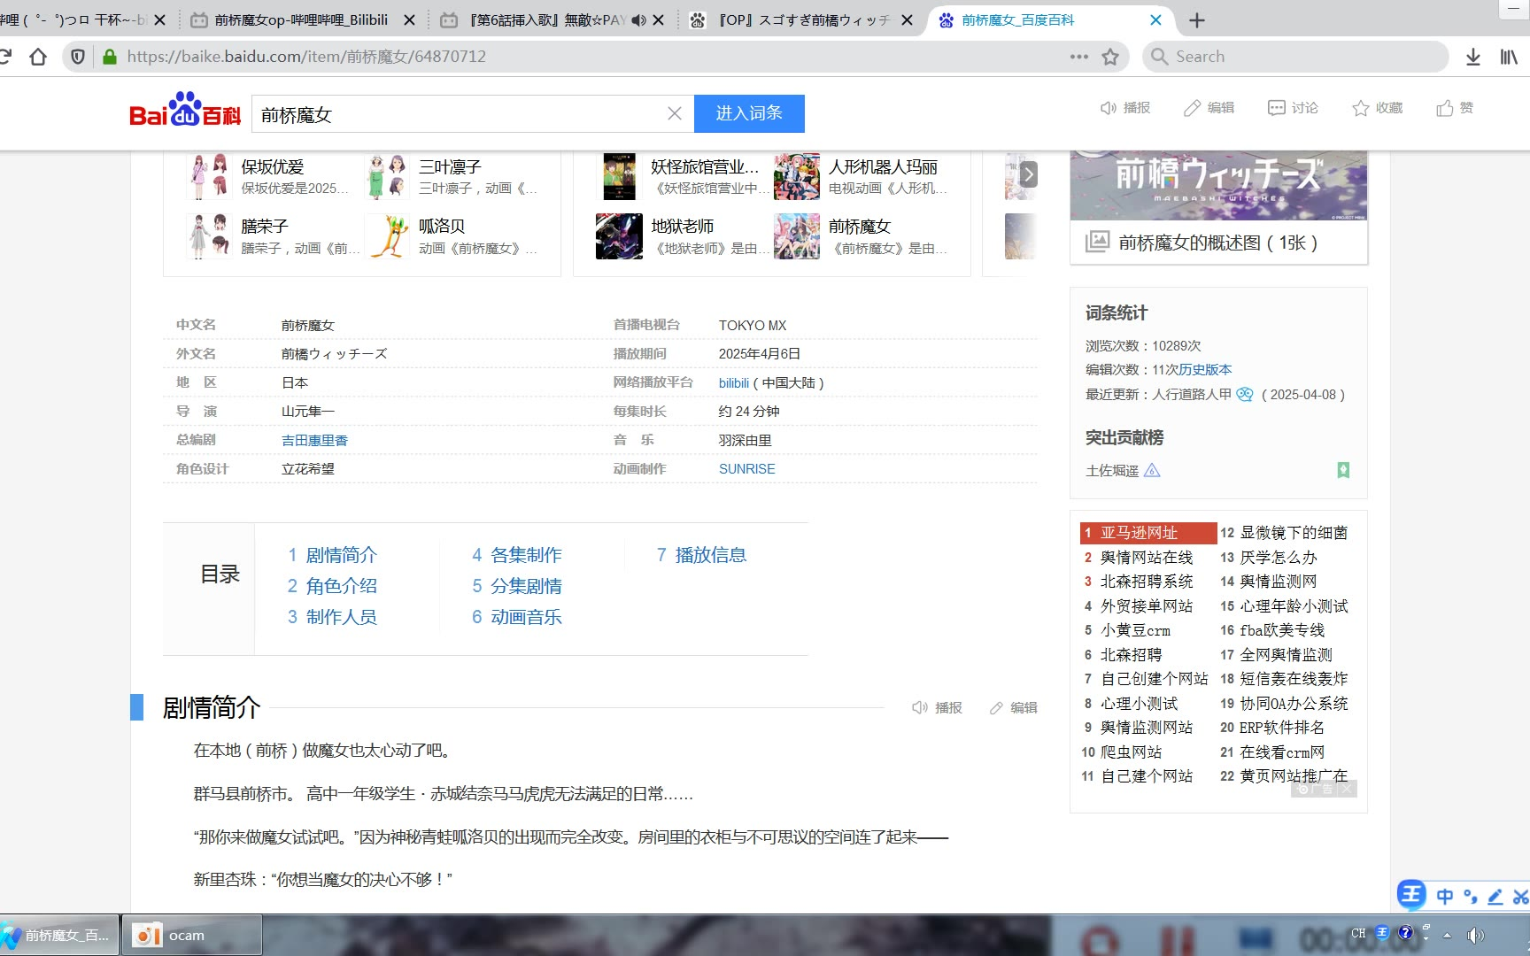Click the reload icon in the toolbar

(x=4, y=57)
